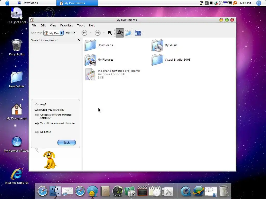Open the Favorites menu
The height and width of the screenshot is (199, 266).
66,25
